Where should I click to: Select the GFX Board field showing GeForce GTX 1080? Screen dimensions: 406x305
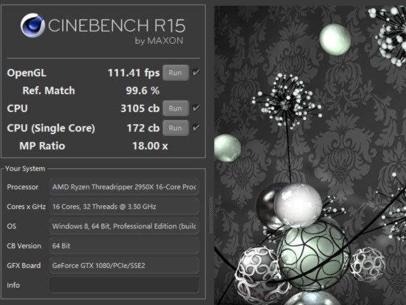[x=124, y=266]
